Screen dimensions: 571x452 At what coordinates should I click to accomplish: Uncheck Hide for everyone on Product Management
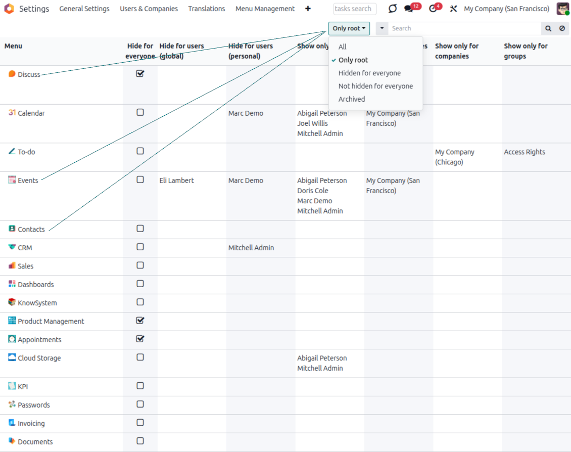140,321
